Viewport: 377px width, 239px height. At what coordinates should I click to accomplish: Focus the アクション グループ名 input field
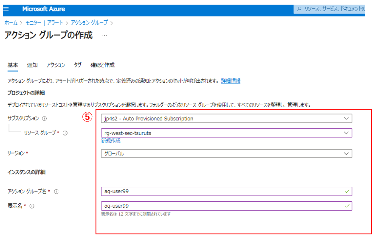226,192
